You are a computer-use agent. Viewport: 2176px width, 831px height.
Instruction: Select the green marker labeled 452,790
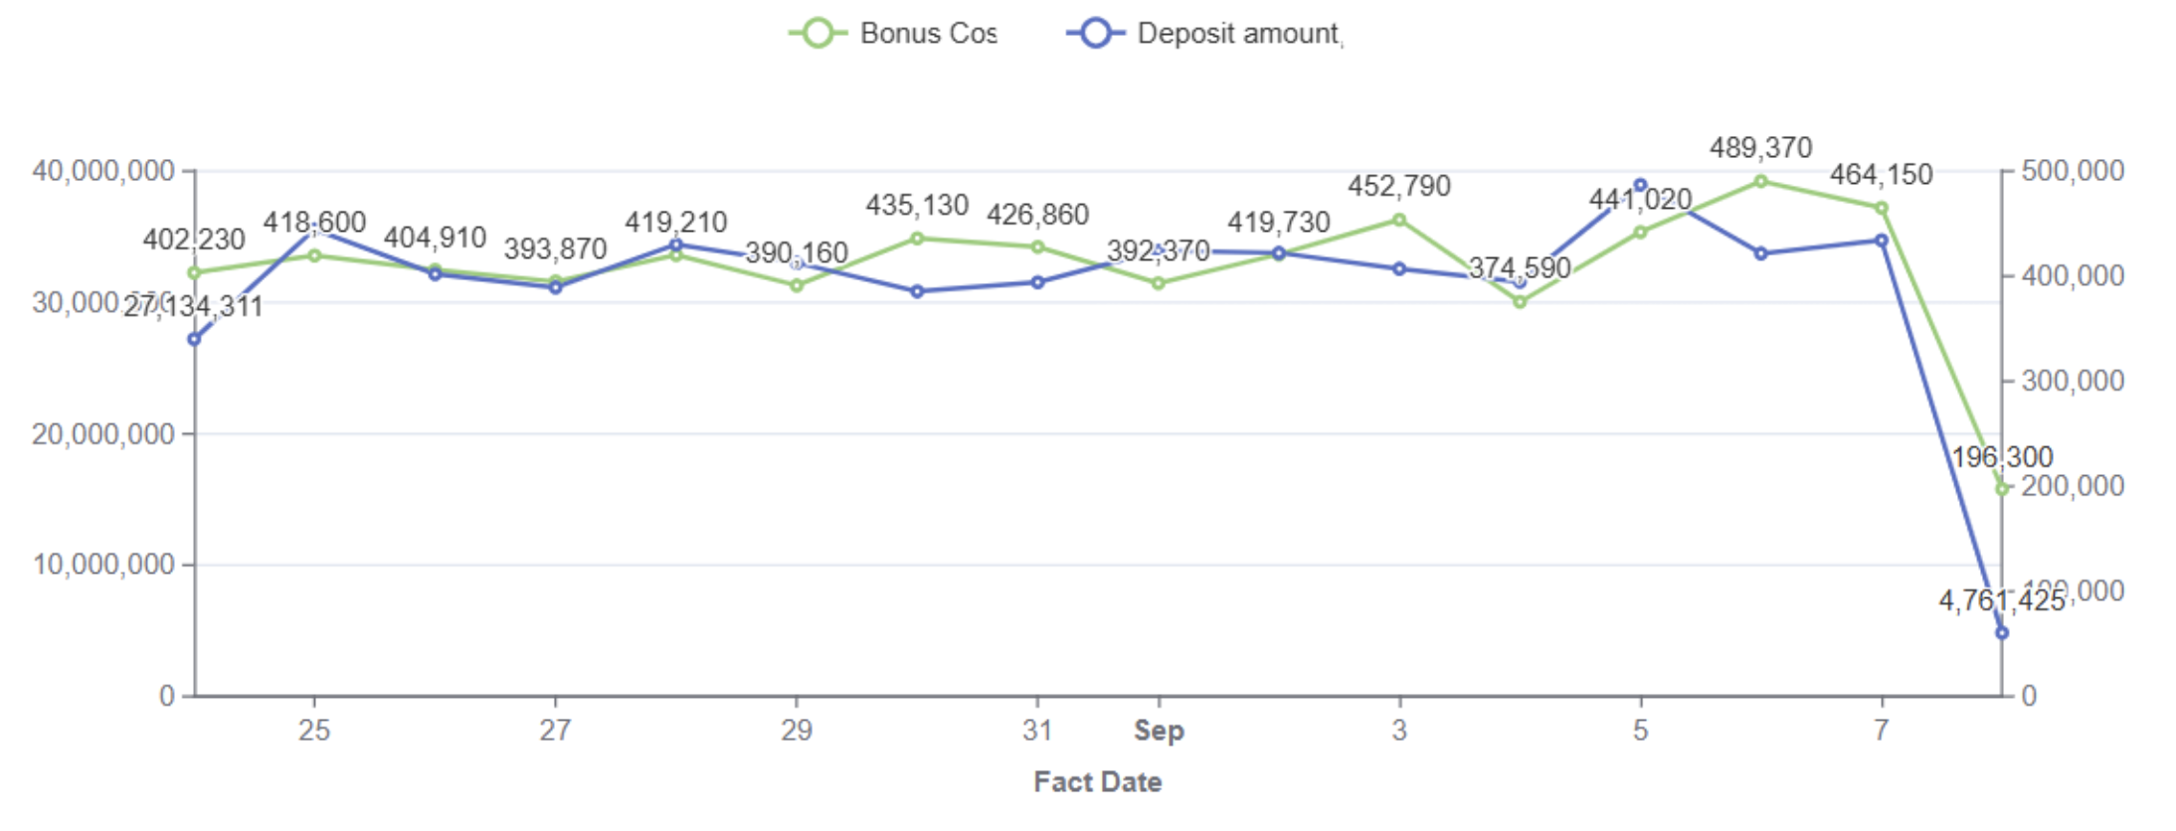(1399, 220)
